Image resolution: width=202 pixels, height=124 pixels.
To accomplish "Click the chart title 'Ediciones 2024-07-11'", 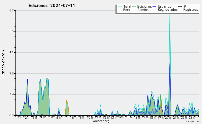I will [x=52, y=6].
